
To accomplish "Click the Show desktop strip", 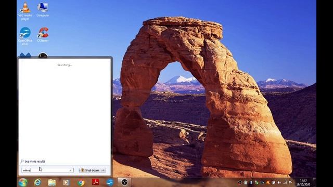I will pyautogui.click(x=314, y=182).
